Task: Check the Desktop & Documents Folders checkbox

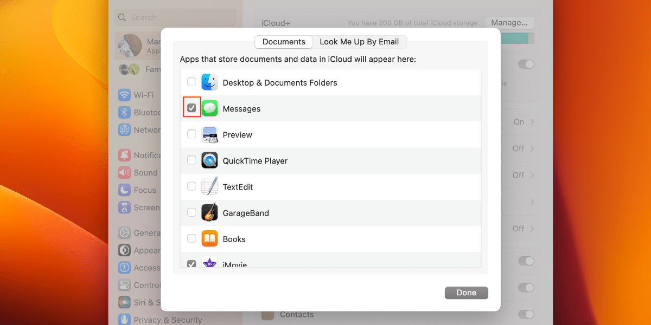Action: (x=192, y=81)
